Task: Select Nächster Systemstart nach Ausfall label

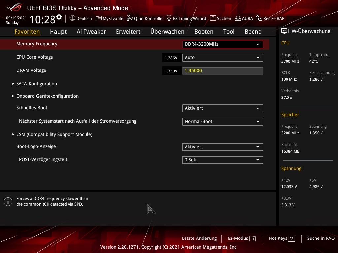Action: click(x=78, y=121)
